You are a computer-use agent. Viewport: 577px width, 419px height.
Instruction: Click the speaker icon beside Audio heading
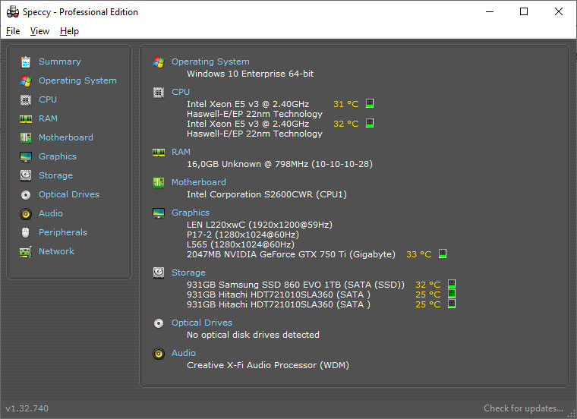click(x=159, y=354)
